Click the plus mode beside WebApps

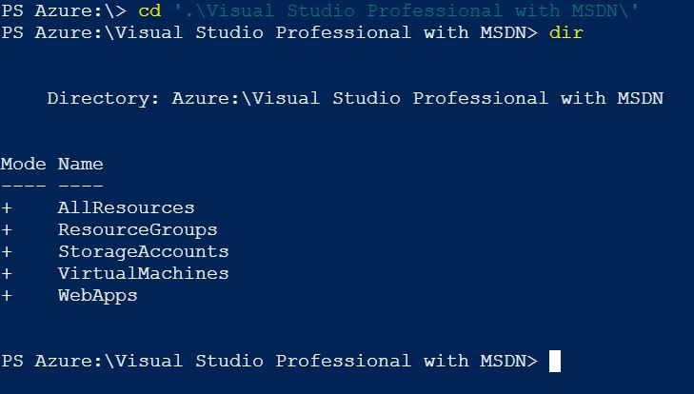pyautogui.click(x=7, y=295)
